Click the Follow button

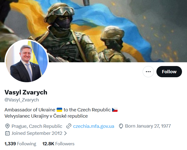pos(169,72)
